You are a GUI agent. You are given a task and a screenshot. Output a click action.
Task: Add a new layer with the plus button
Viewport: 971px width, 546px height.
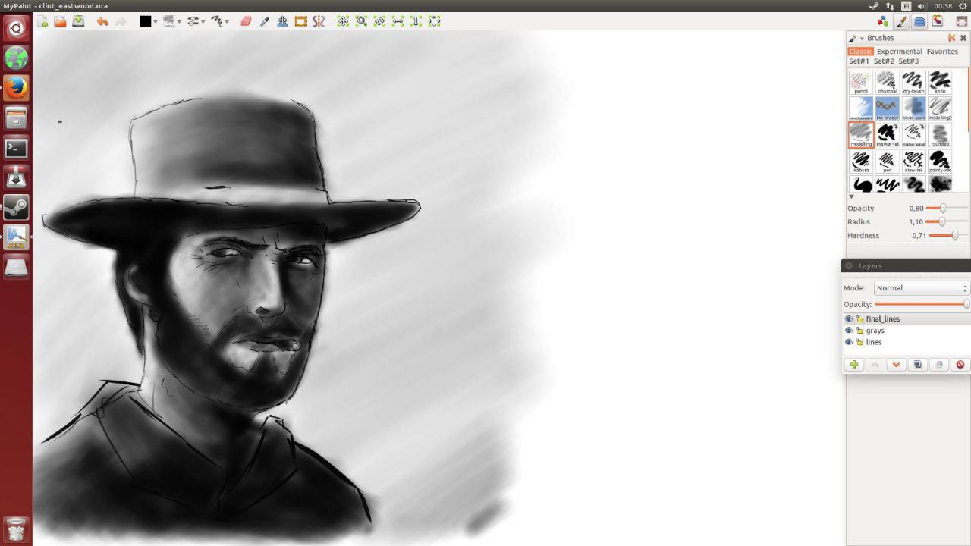click(854, 365)
